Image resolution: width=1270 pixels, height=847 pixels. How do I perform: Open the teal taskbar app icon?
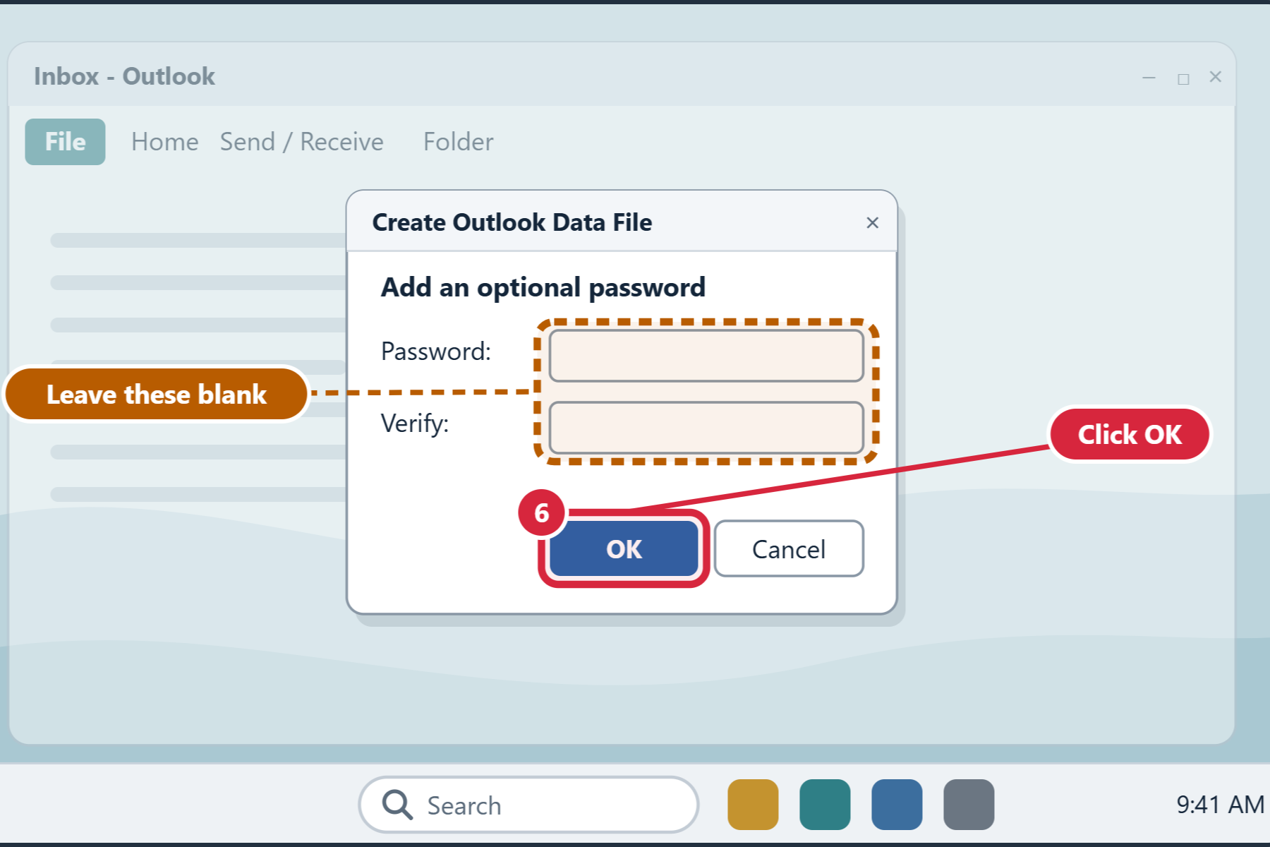click(825, 805)
